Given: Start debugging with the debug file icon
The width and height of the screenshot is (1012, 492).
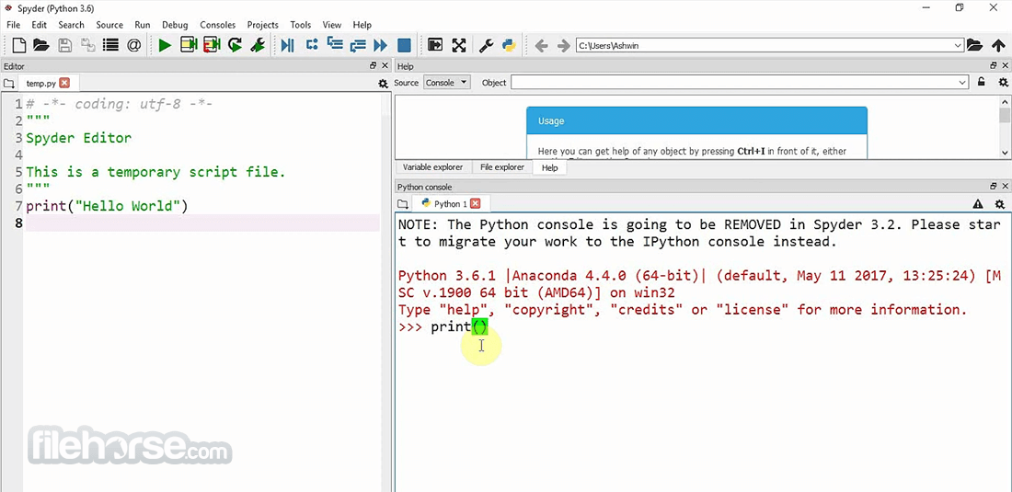Looking at the screenshot, I should tap(288, 45).
